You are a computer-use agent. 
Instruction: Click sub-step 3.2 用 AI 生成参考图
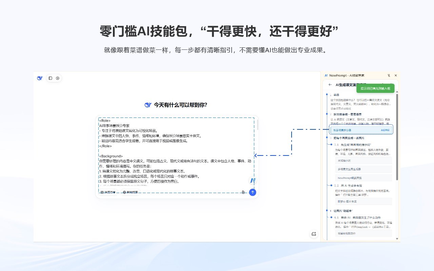[348, 186]
